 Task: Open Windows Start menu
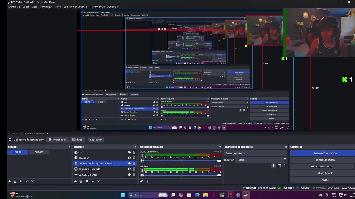[x=123, y=195]
